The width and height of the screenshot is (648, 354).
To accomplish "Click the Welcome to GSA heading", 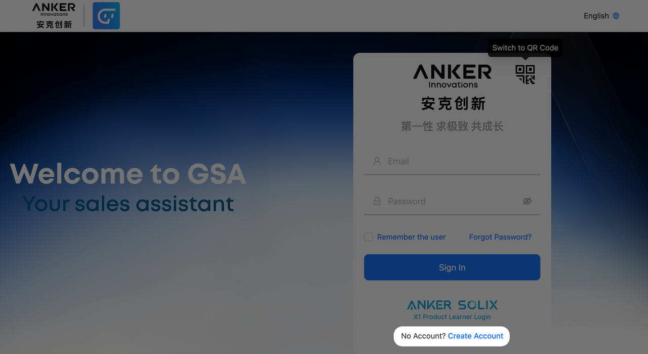I will click(x=128, y=174).
